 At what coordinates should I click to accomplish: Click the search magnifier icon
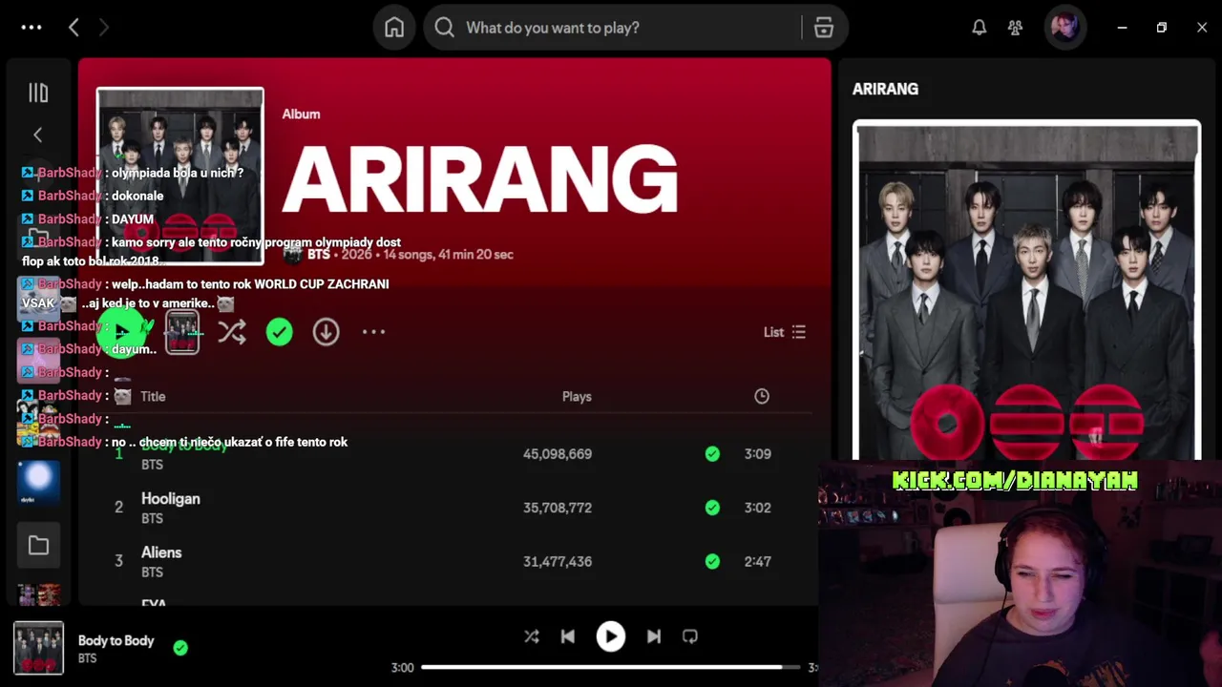click(445, 28)
